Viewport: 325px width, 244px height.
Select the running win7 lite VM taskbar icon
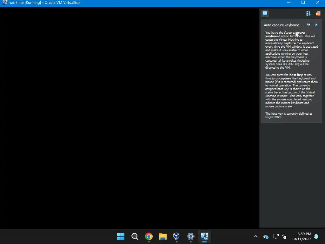205,236
